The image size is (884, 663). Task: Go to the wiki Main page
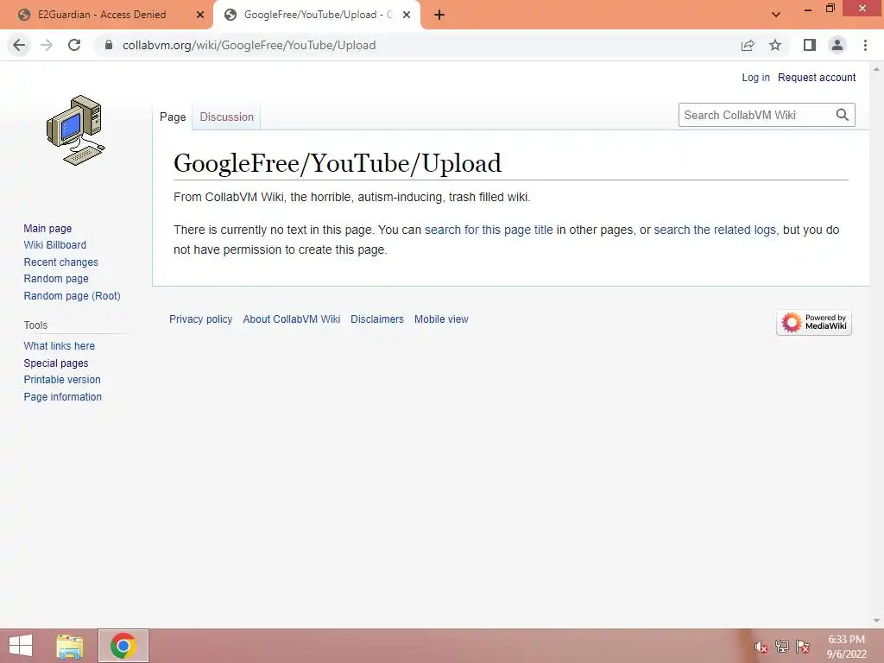point(47,228)
